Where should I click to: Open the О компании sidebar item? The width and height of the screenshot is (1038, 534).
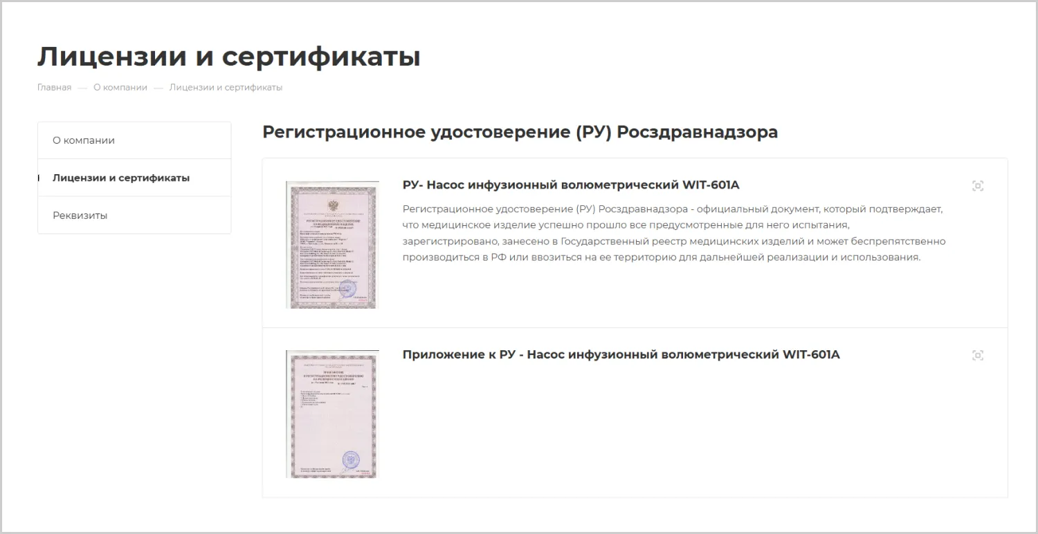pyautogui.click(x=134, y=140)
